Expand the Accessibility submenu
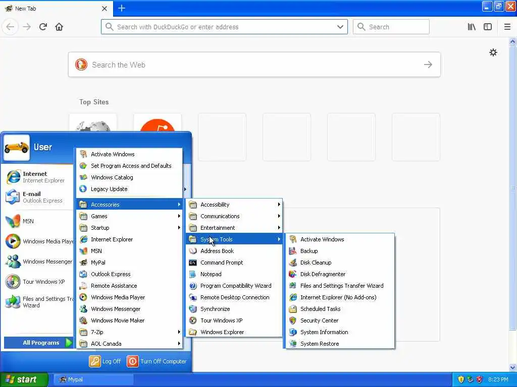 tap(234, 205)
